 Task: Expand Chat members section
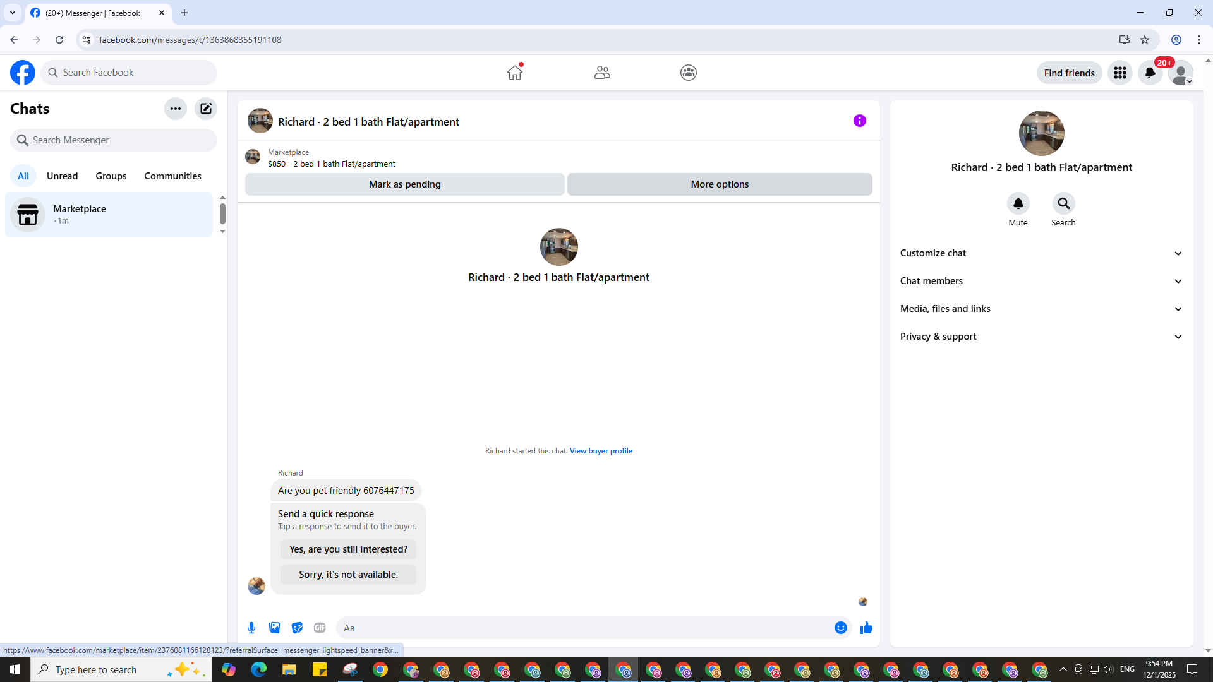[x=1042, y=281]
